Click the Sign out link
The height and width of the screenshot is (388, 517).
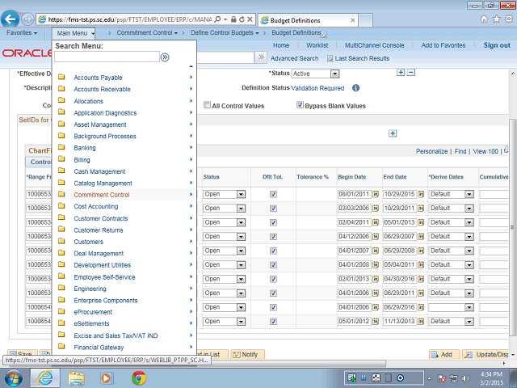click(496, 45)
